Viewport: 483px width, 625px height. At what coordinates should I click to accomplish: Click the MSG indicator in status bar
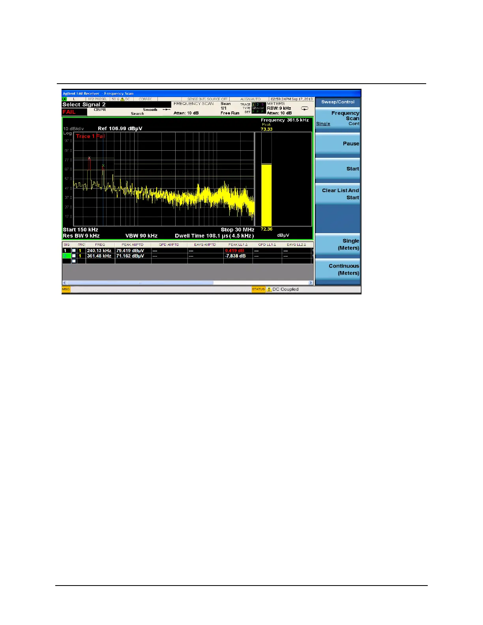pos(66,289)
